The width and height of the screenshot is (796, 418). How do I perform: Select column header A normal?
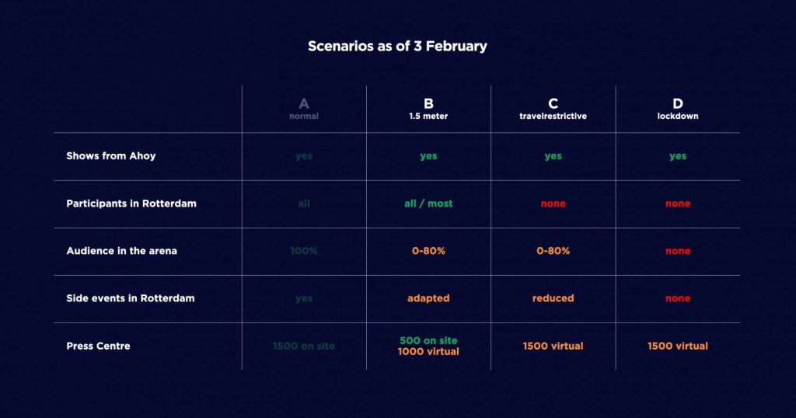coord(304,109)
